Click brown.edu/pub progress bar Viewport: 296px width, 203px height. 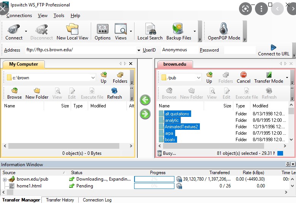pyautogui.click(x=154, y=179)
